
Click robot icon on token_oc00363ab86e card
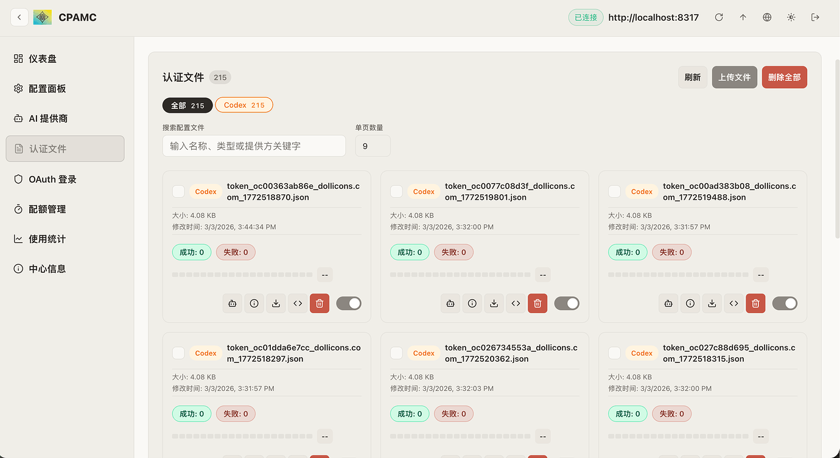(232, 303)
